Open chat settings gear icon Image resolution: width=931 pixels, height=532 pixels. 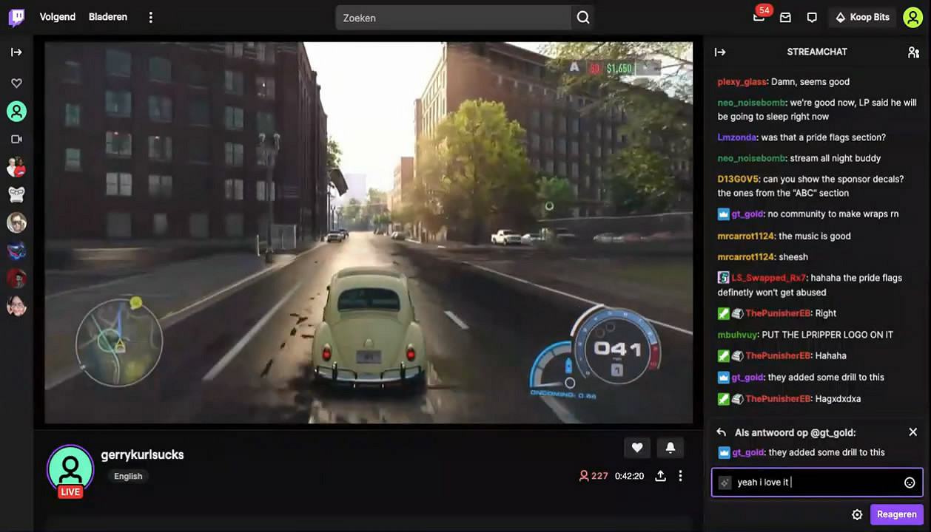point(857,515)
